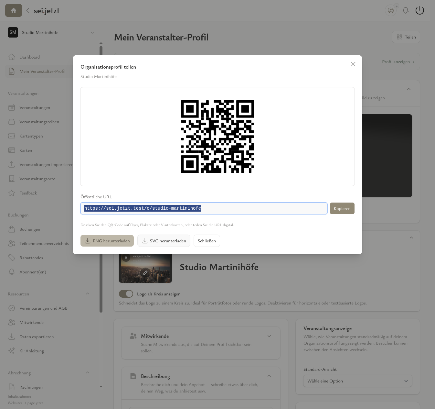Remove logo with the X icon
Viewport: 435px width, 409px height.
[126, 258]
